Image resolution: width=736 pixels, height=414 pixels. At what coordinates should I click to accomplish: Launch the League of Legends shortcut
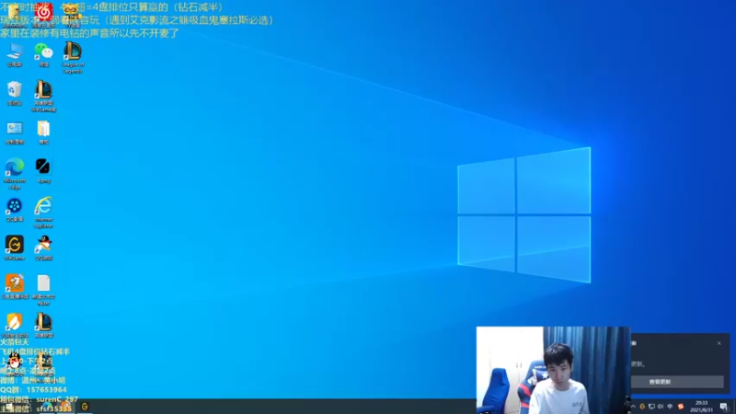point(73,57)
